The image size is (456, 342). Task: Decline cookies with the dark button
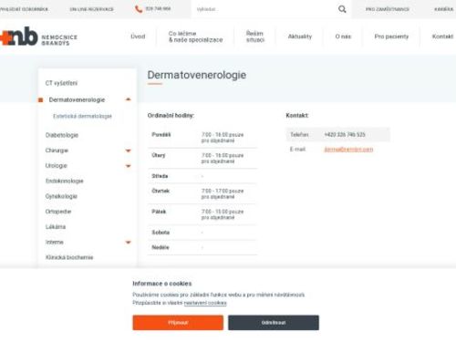point(274,323)
